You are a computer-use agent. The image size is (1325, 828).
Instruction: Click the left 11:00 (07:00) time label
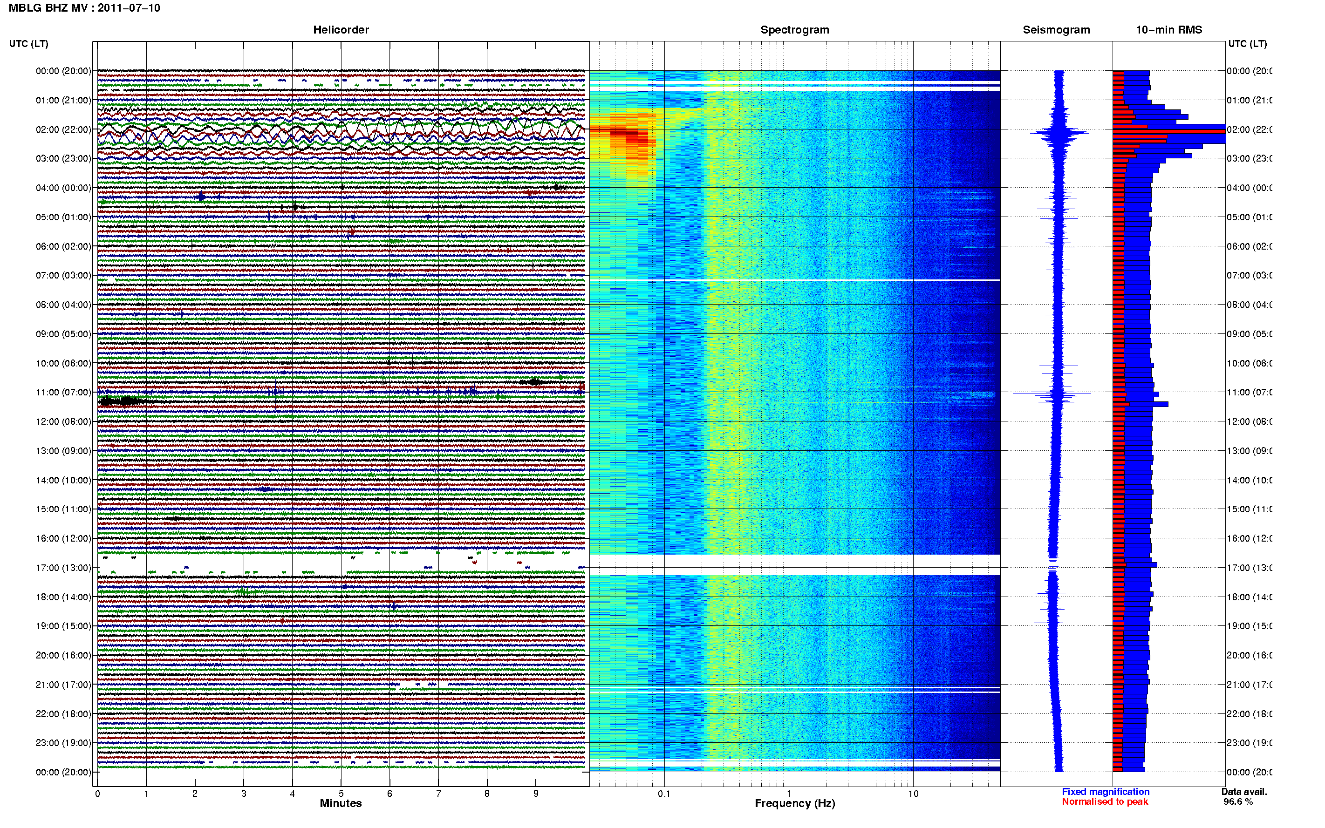tap(63, 392)
